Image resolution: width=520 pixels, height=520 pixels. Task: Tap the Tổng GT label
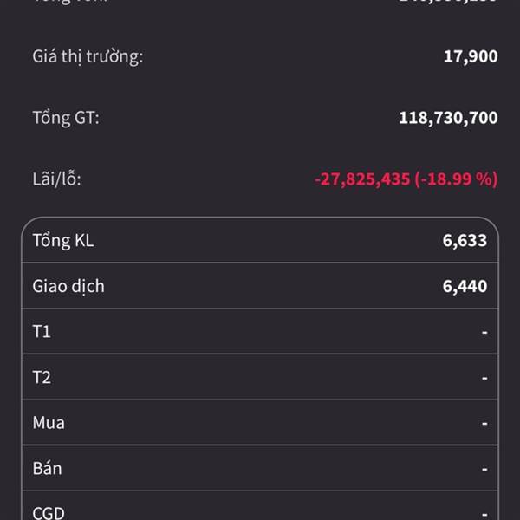pos(66,117)
